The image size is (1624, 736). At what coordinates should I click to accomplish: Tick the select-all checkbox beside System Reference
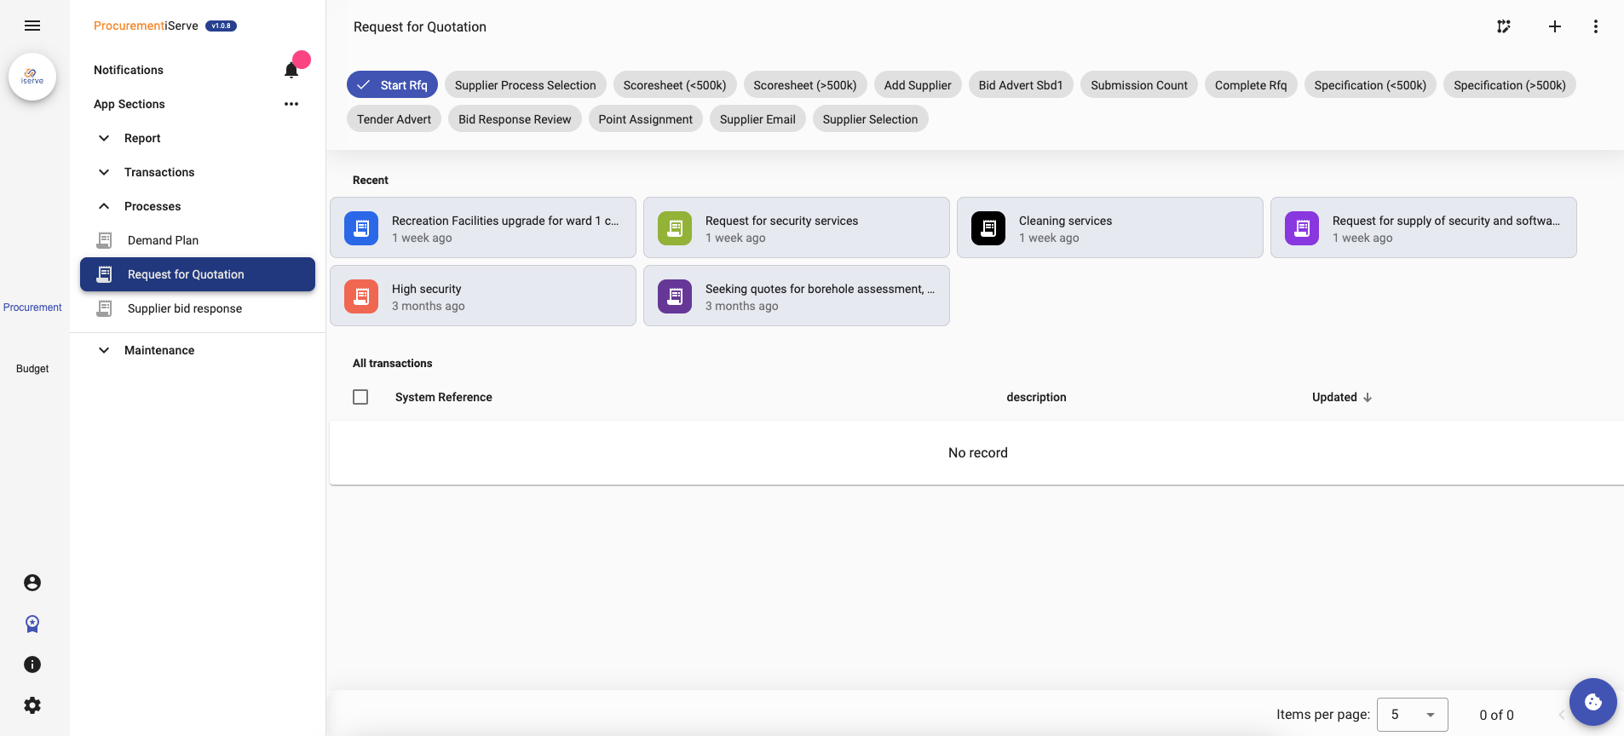[x=360, y=397]
